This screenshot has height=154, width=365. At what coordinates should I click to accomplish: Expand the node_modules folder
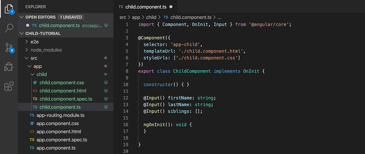tap(65, 50)
